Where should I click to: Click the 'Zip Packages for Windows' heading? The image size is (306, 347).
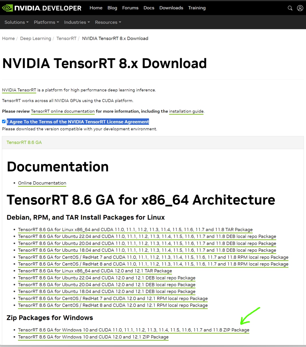[x=50, y=318]
